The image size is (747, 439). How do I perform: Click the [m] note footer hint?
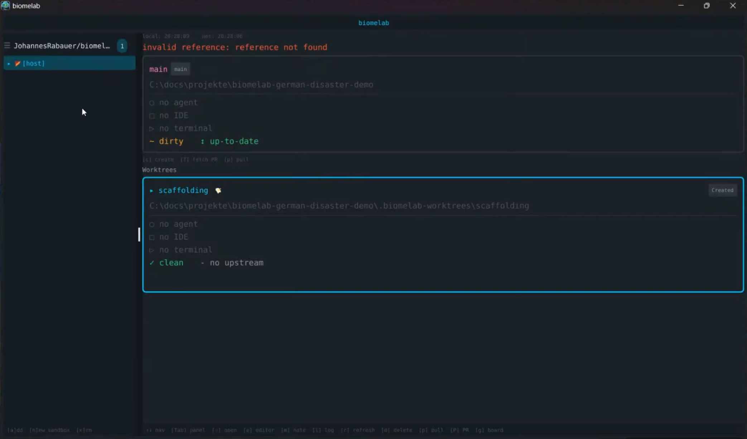[293, 430]
